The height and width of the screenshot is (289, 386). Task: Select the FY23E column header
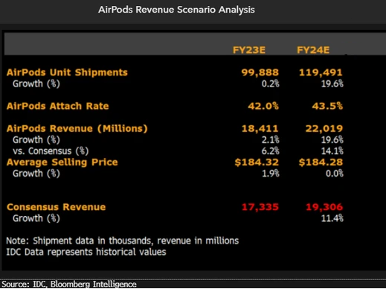point(249,50)
